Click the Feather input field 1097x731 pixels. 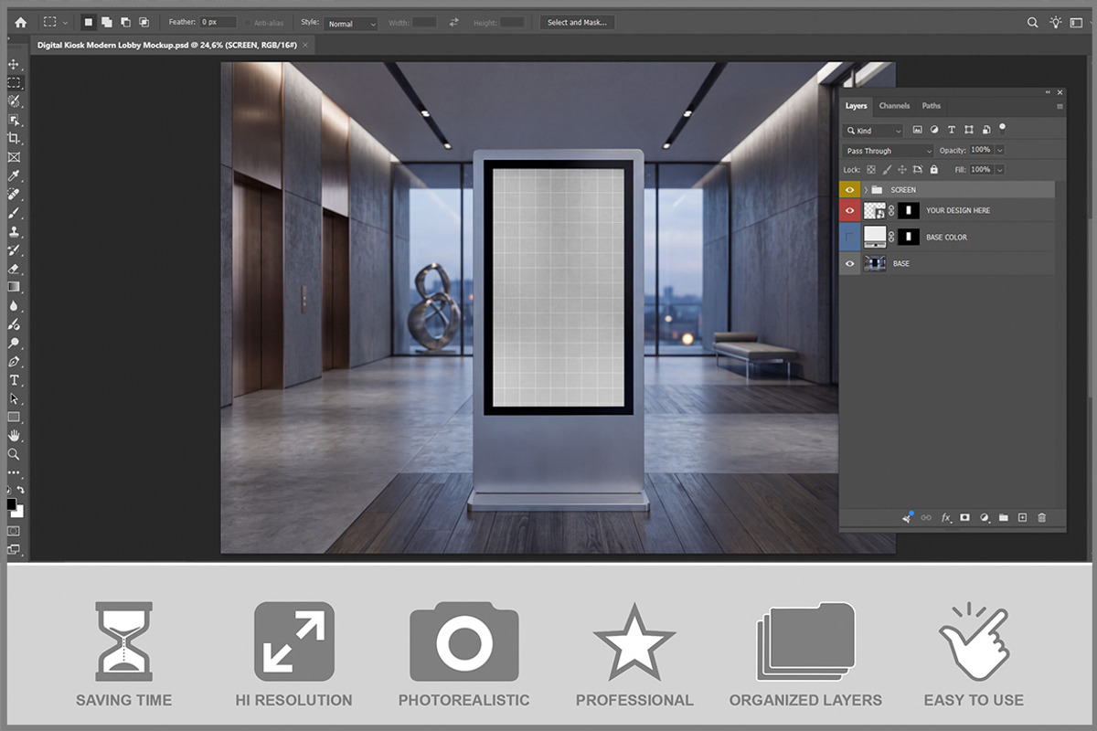(x=219, y=23)
